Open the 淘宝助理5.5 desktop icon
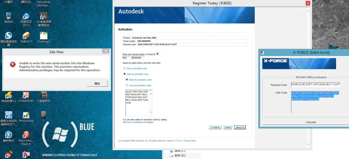349x159 pixels. (x=9, y=95)
